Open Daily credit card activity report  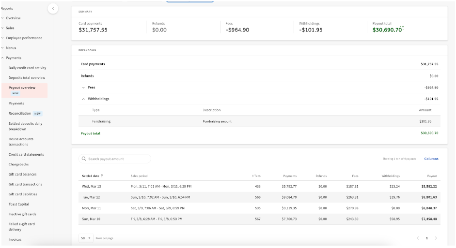[27, 68]
